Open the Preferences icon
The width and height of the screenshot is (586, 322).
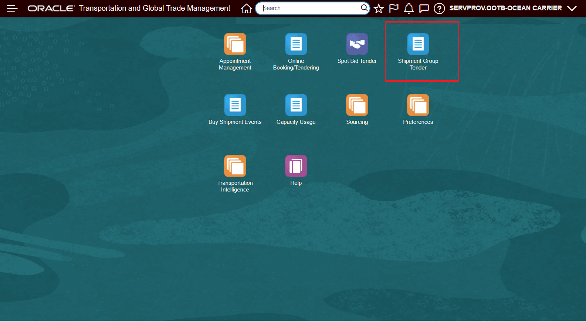click(418, 105)
